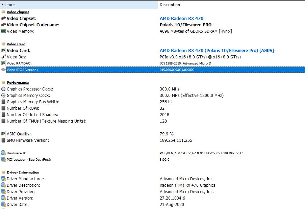Click the gear icon beside Driver Version

tap(3, 198)
